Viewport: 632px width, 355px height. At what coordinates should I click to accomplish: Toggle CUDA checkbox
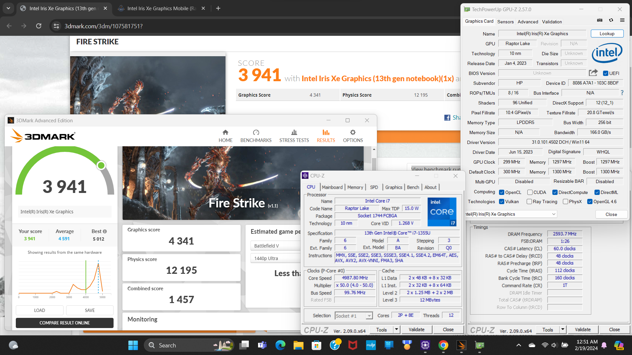530,192
